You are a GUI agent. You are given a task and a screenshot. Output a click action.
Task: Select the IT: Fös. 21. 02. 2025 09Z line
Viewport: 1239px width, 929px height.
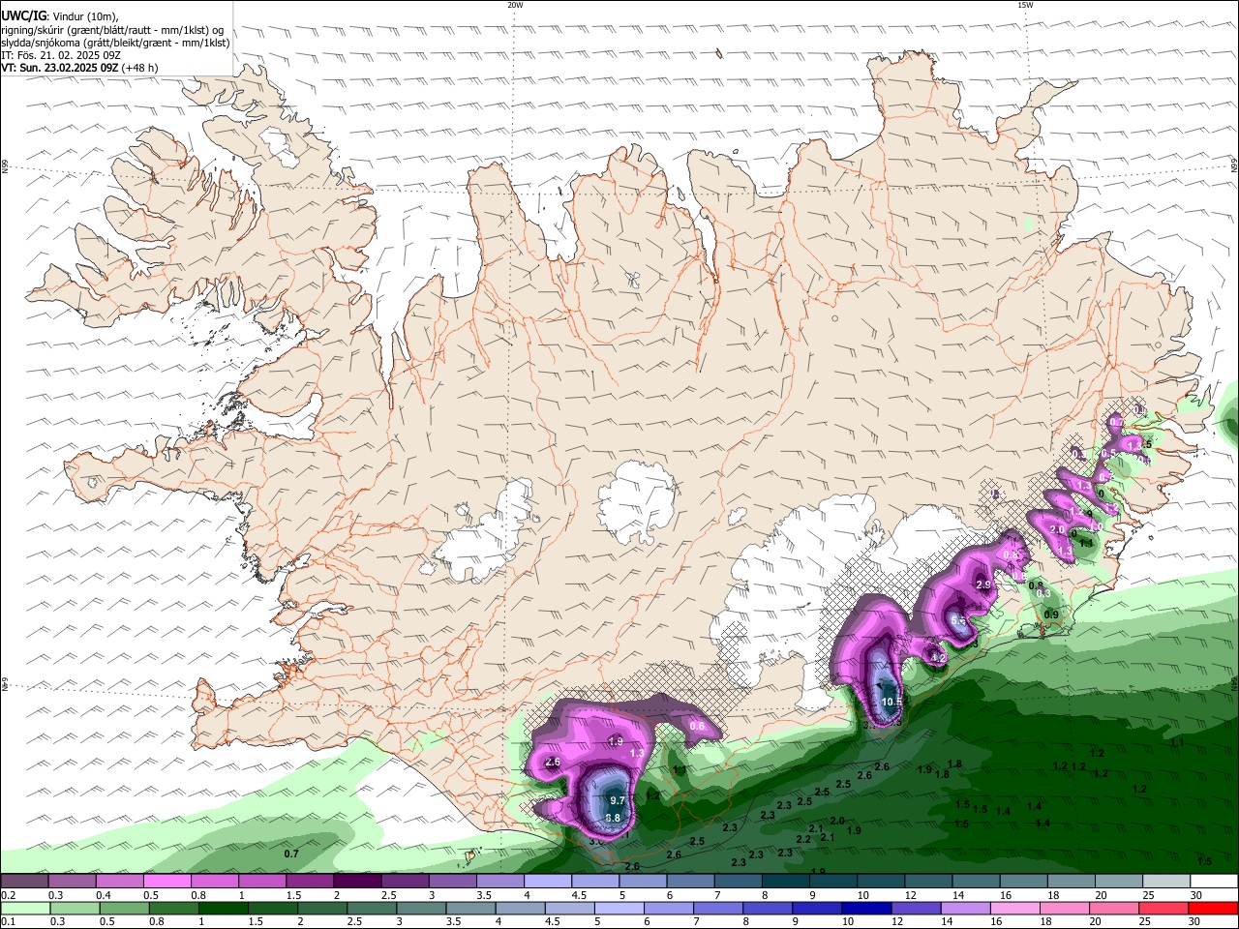[x=60, y=55]
